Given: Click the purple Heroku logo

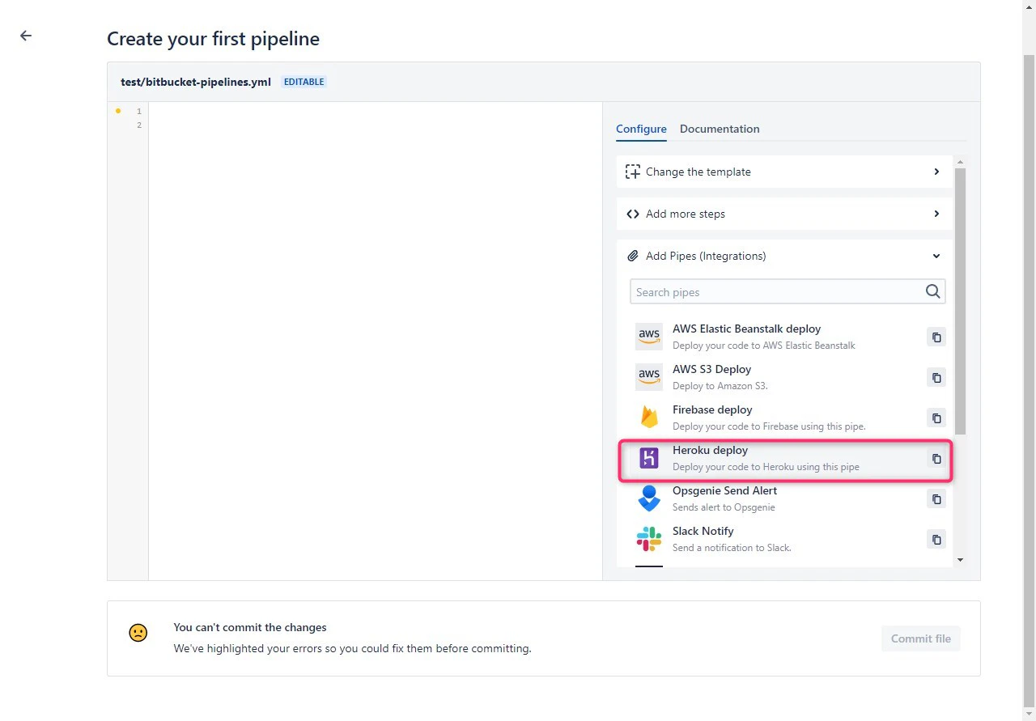Looking at the screenshot, I should [x=649, y=458].
